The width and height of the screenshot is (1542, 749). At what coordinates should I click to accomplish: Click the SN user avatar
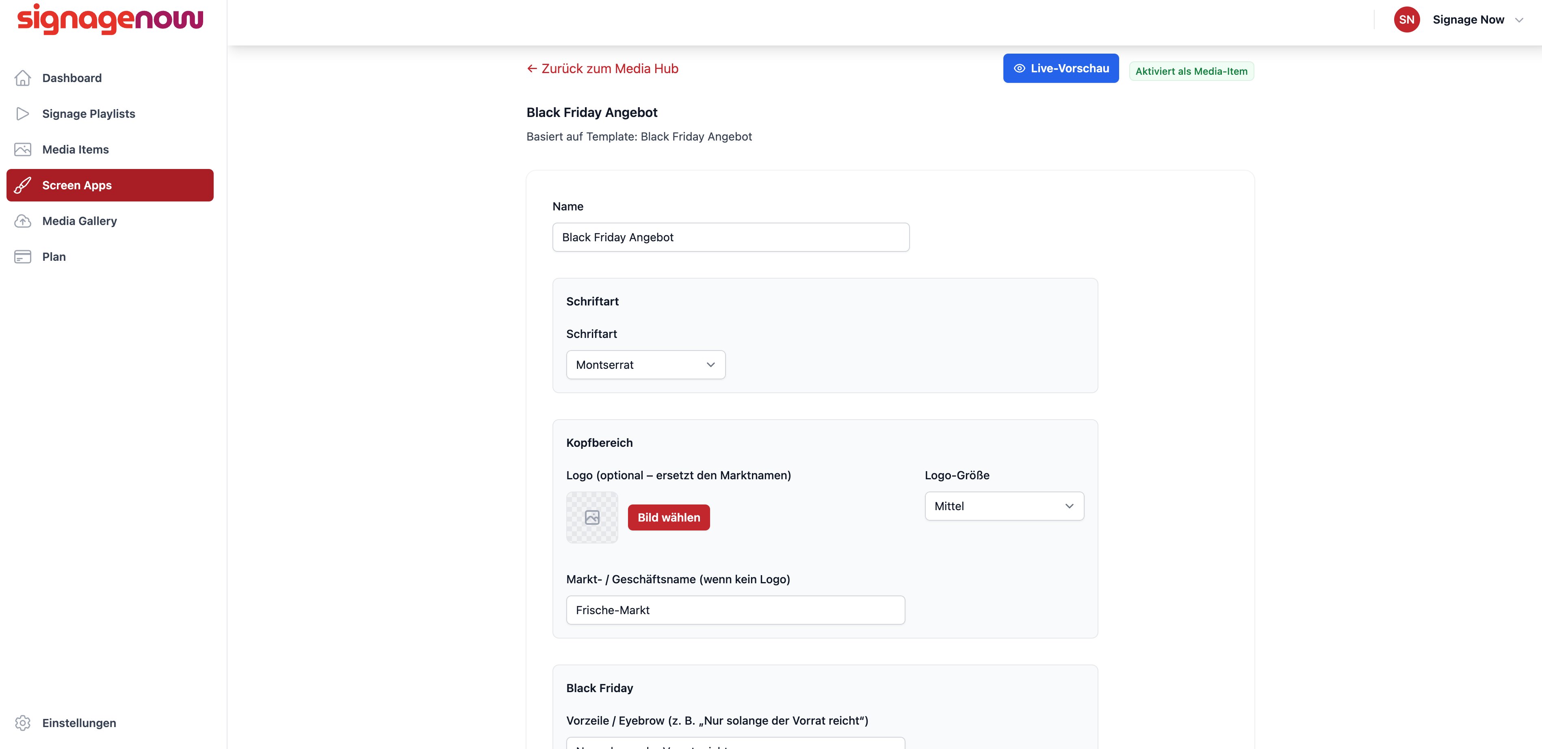point(1407,20)
